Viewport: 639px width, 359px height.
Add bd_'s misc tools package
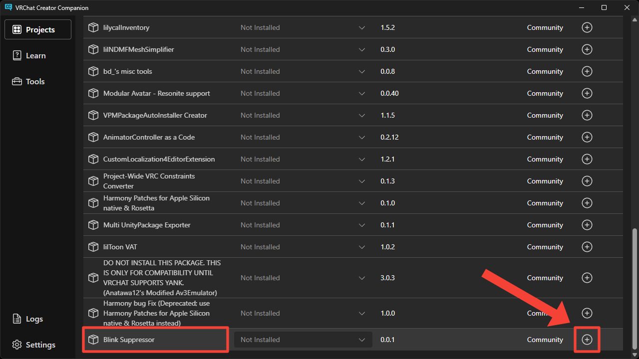click(x=587, y=71)
